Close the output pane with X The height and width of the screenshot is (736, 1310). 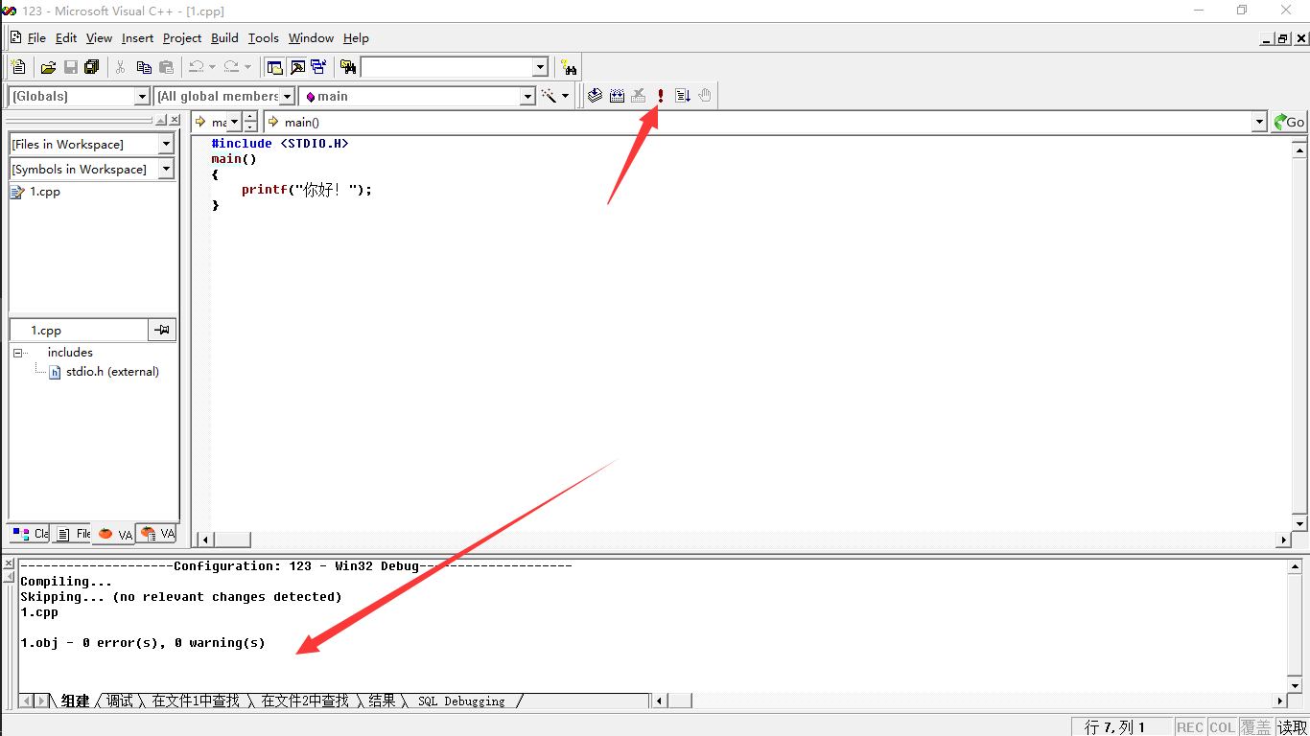tap(9, 563)
